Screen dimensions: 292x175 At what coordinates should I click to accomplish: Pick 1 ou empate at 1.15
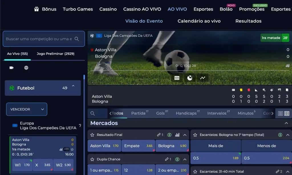pyautogui.click(x=104, y=170)
